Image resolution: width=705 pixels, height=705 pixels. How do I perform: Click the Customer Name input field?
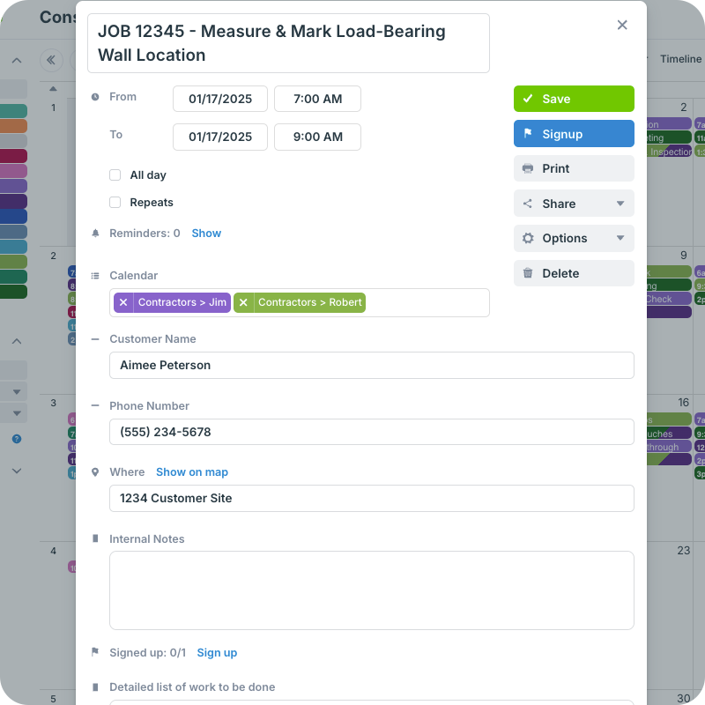click(x=371, y=365)
